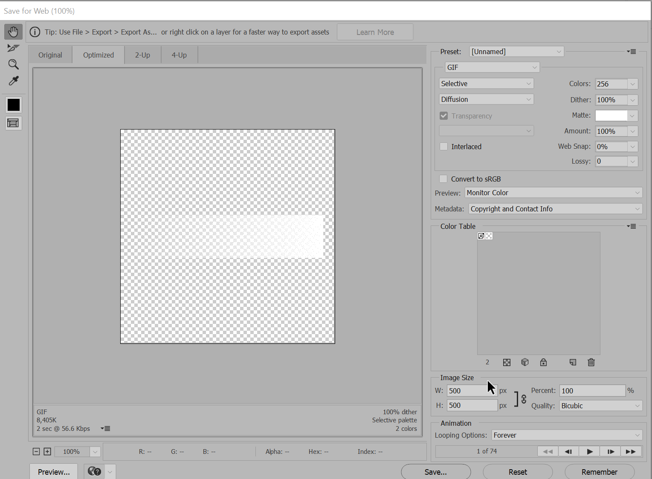
Task: Open browser selection dropdown arrow
Action: (x=110, y=472)
